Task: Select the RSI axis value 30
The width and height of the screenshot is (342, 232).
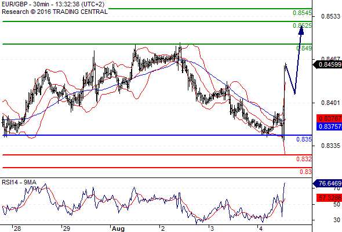Action: [x=337, y=220]
